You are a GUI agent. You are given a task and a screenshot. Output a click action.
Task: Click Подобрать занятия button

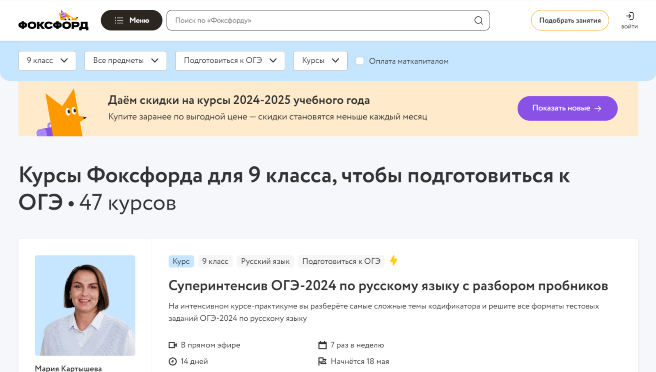point(570,20)
